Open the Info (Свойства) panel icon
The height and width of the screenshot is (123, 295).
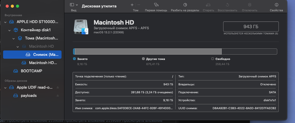point(276,5)
